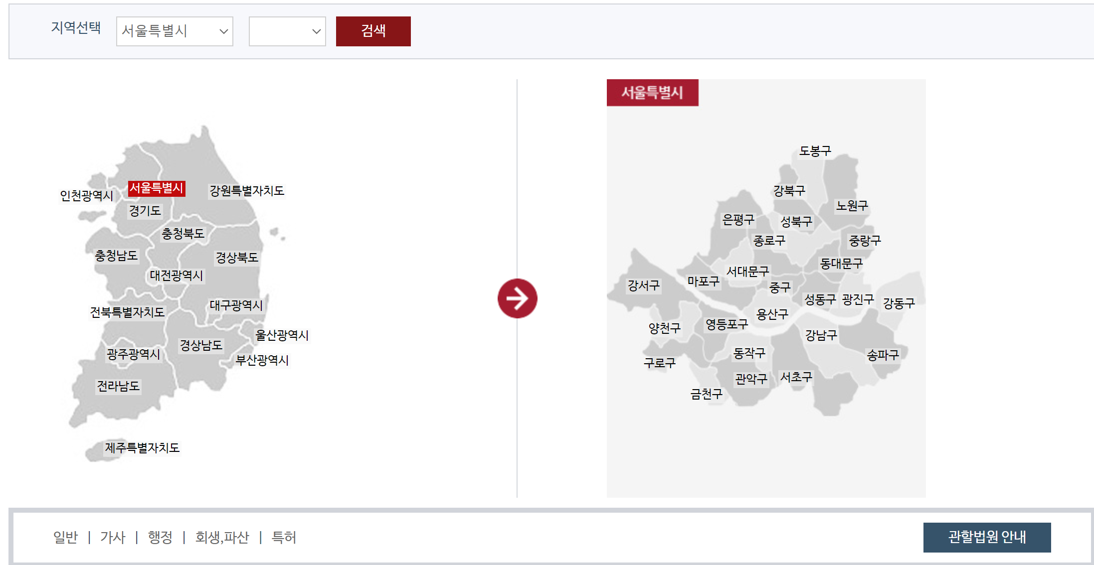Switch to the 가사 tab
Viewport: 1094px width, 565px height.
pos(113,537)
